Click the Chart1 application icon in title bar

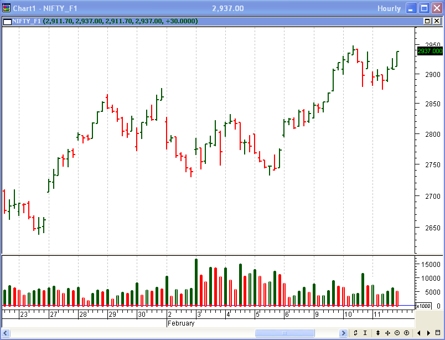click(6, 8)
